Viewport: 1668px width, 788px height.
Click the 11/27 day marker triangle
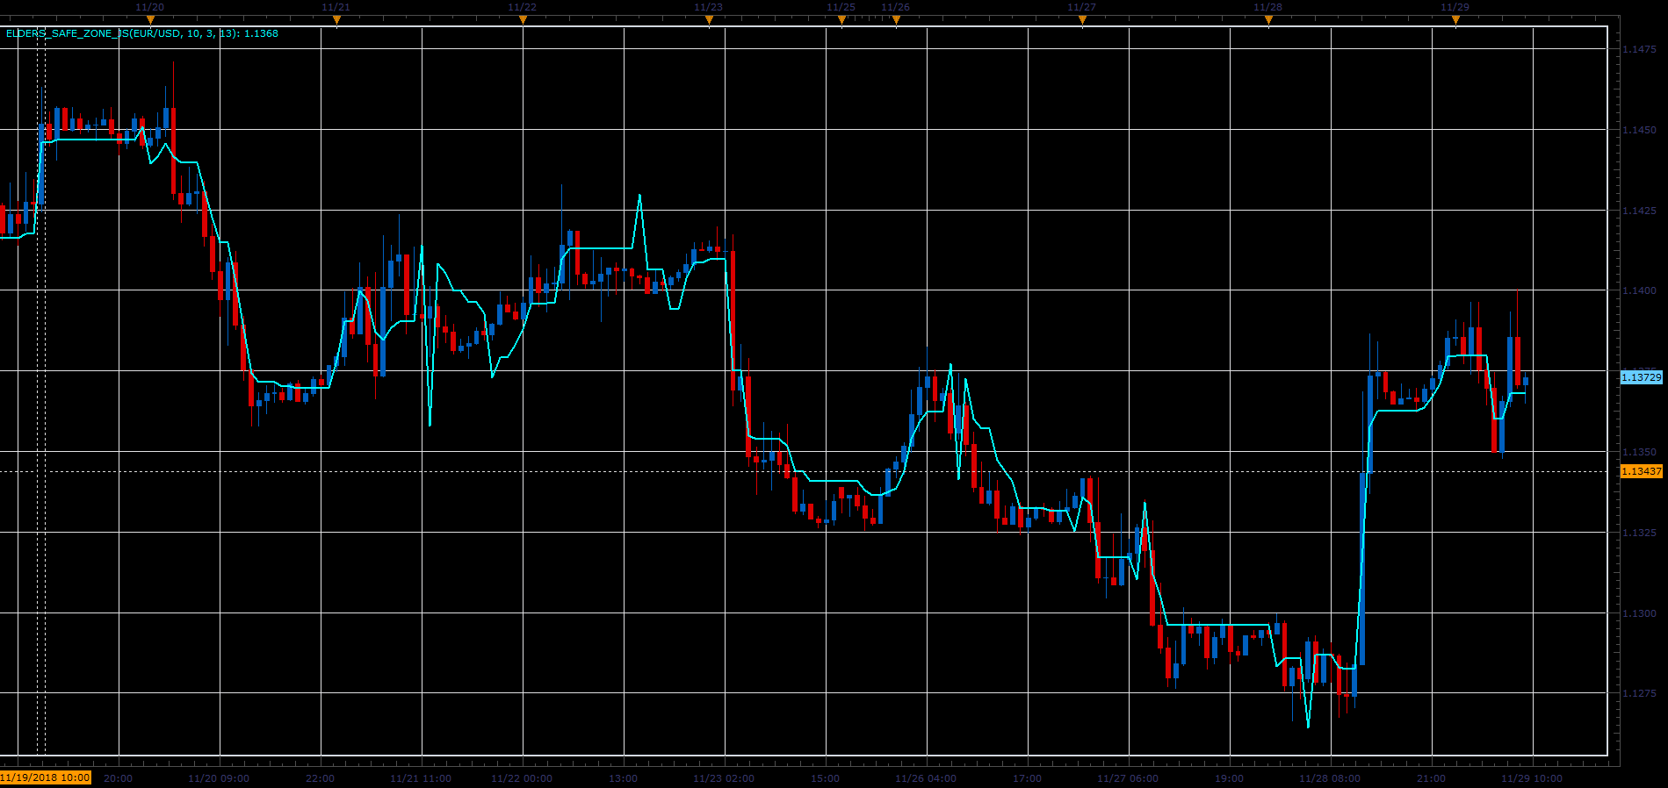[x=1082, y=19]
